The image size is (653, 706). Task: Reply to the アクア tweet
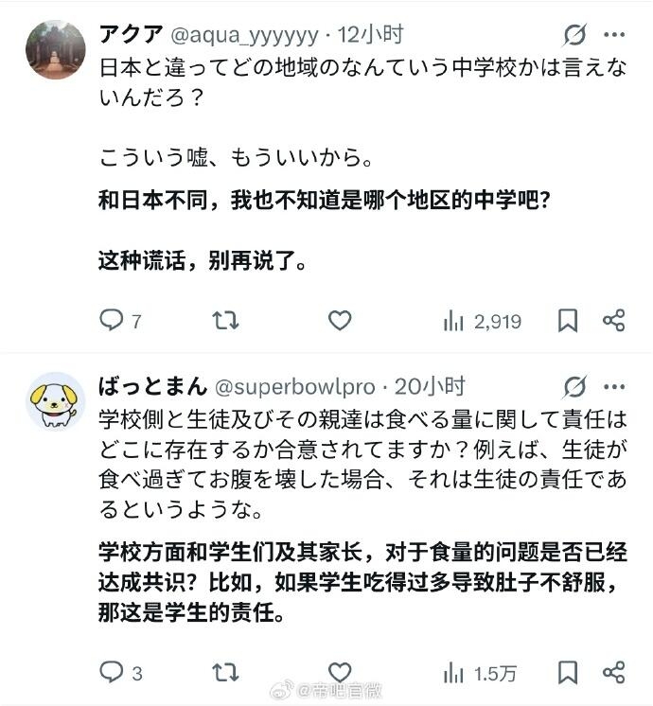point(113,321)
